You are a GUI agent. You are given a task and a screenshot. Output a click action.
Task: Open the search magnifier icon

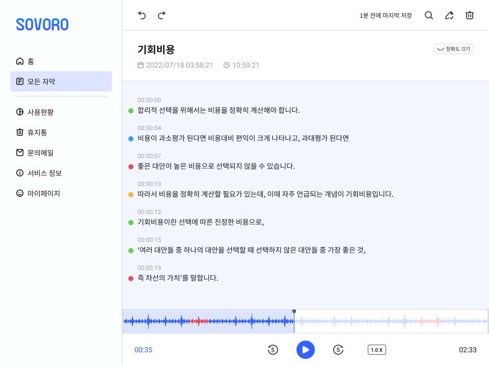tap(429, 15)
